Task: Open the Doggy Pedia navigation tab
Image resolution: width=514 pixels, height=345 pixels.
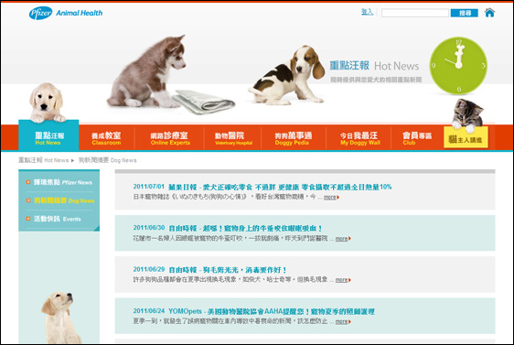Action: (x=293, y=138)
